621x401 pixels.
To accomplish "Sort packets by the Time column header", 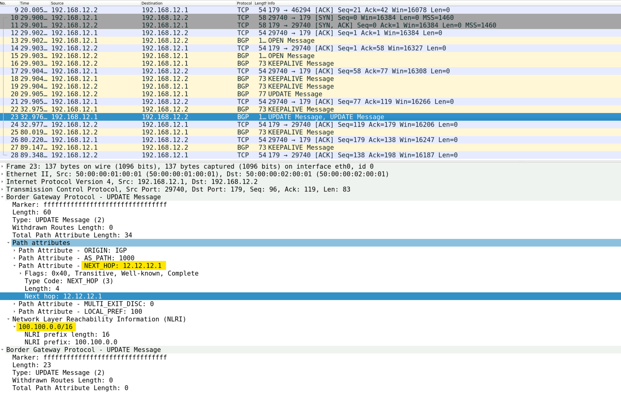I will 34,3.
